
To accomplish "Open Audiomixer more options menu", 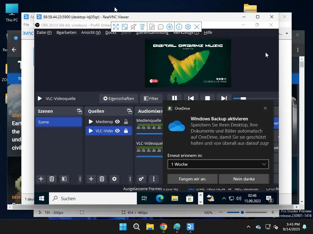I will [x=153, y=179].
